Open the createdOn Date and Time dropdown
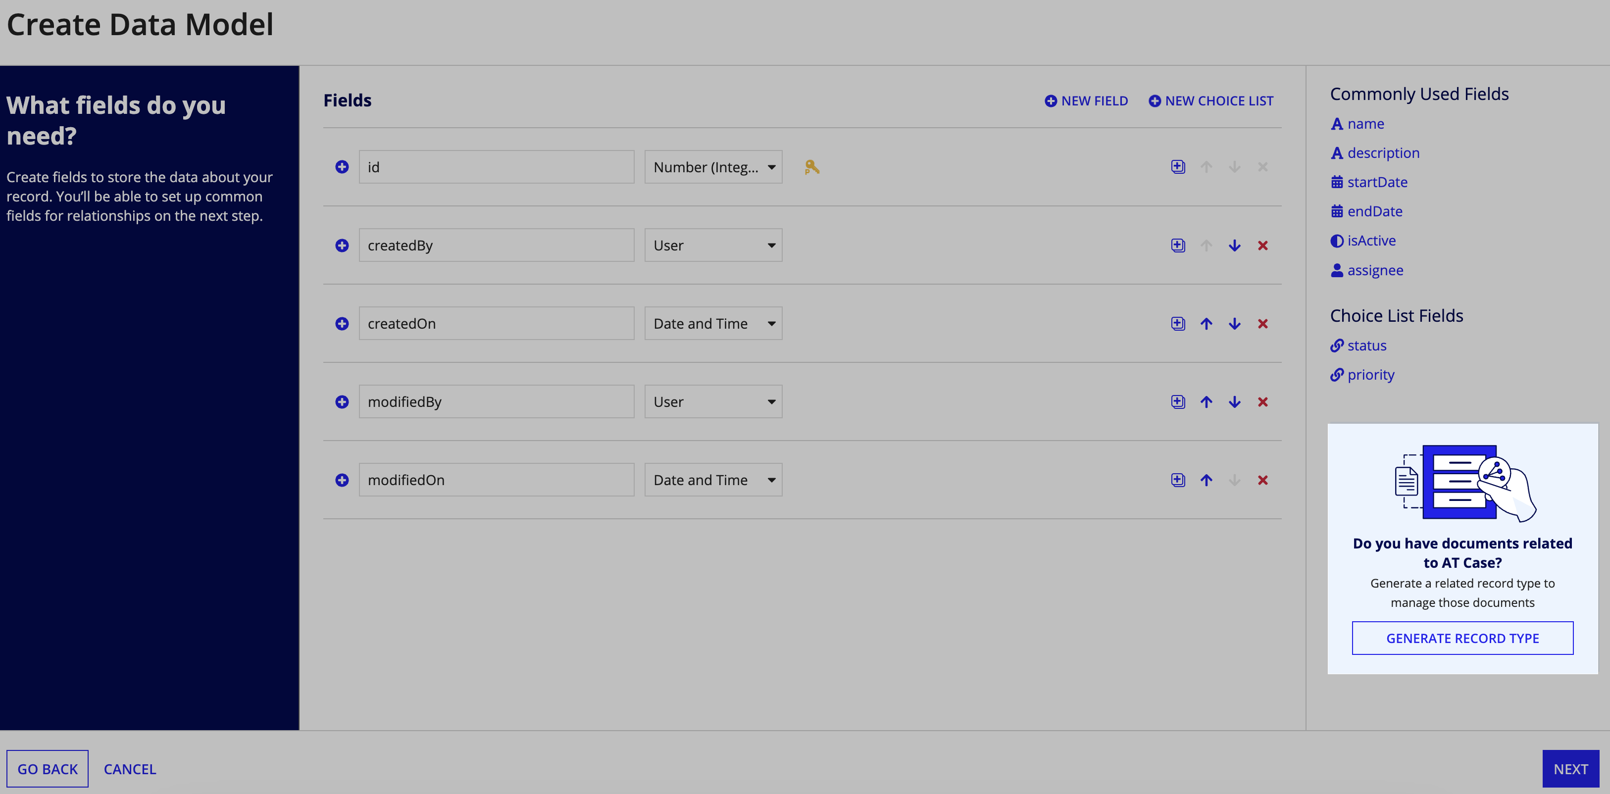Viewport: 1610px width, 794px height. tap(713, 324)
